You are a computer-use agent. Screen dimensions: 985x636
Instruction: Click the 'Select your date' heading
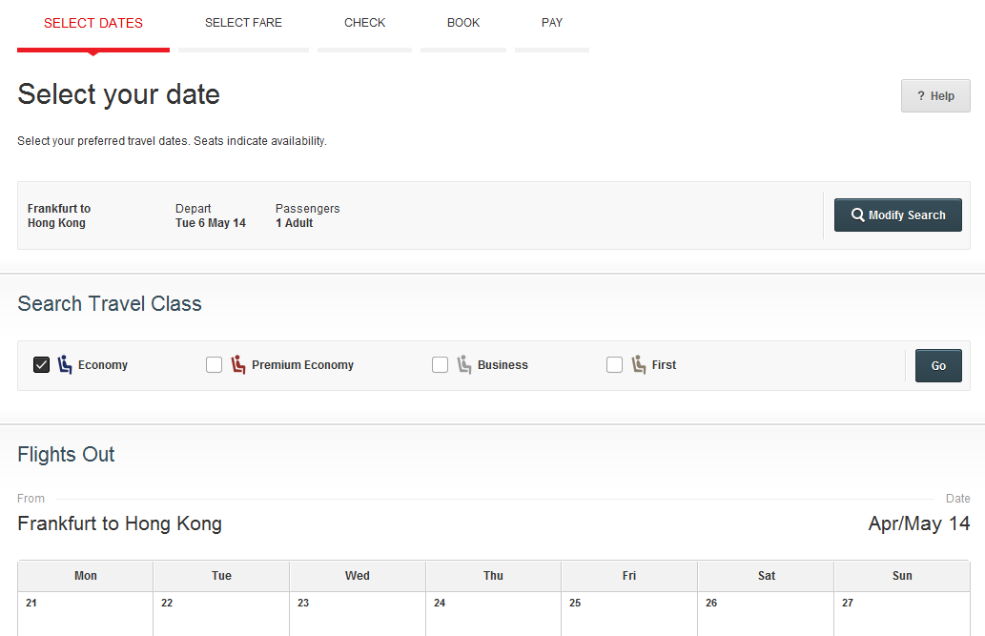[x=119, y=95]
